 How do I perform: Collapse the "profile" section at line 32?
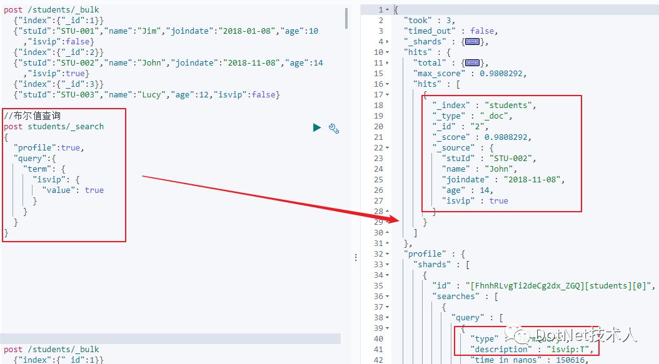click(x=388, y=254)
